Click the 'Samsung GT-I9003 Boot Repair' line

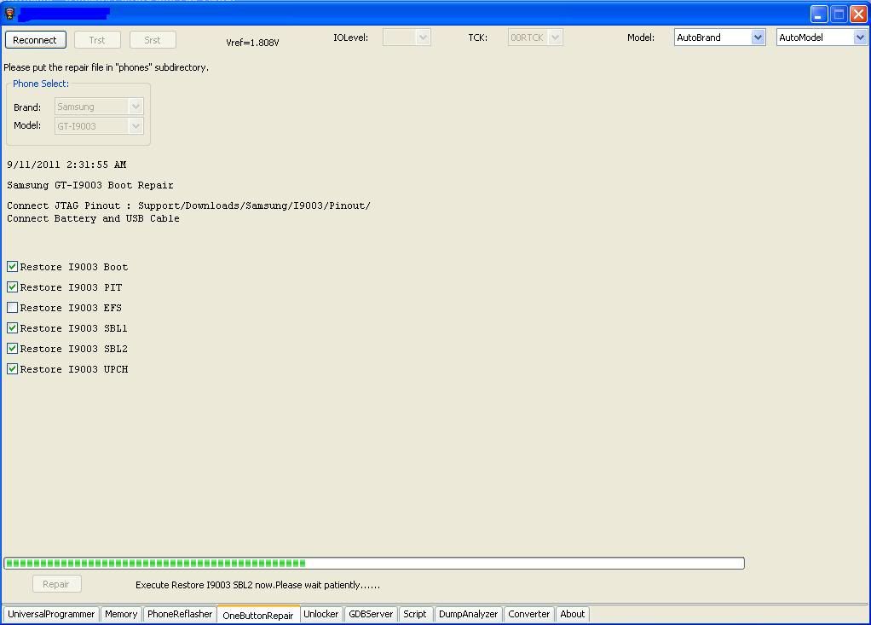click(90, 185)
